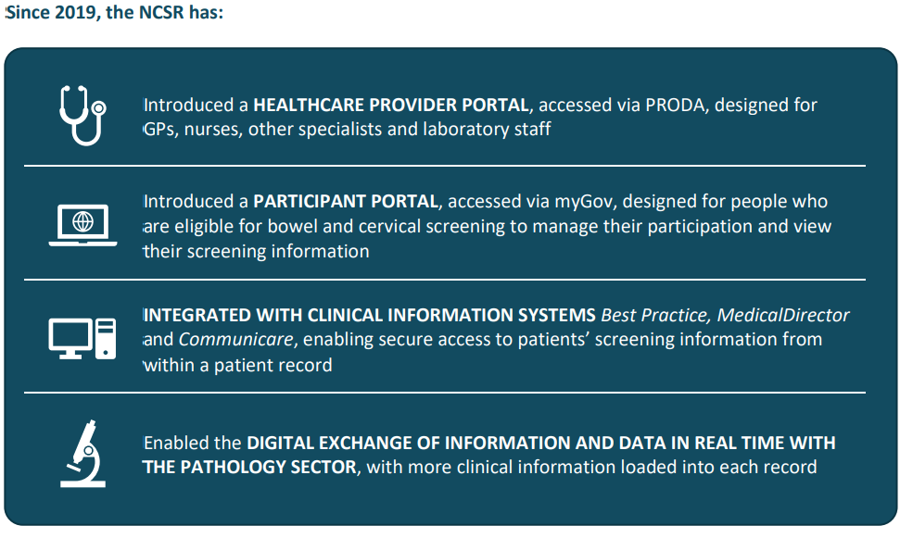Click the microscope icon
The width and height of the screenshot is (913, 538).
[83, 454]
